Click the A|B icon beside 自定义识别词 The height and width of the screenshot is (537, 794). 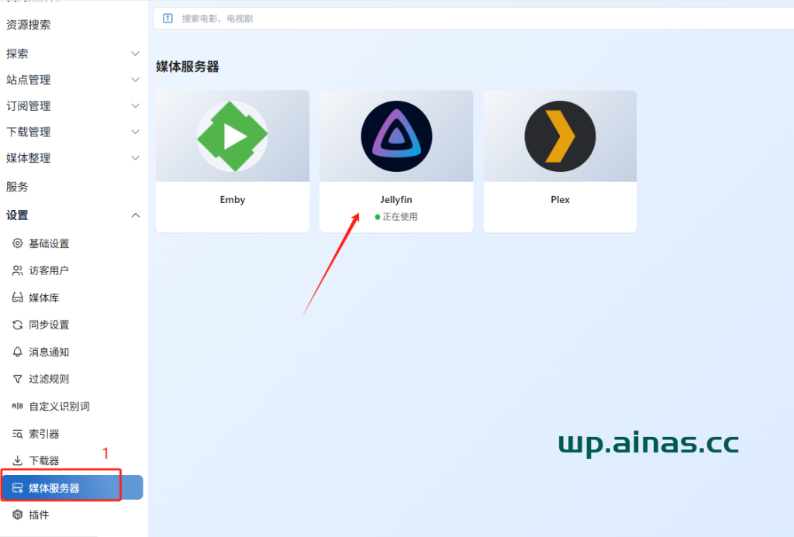pos(17,406)
